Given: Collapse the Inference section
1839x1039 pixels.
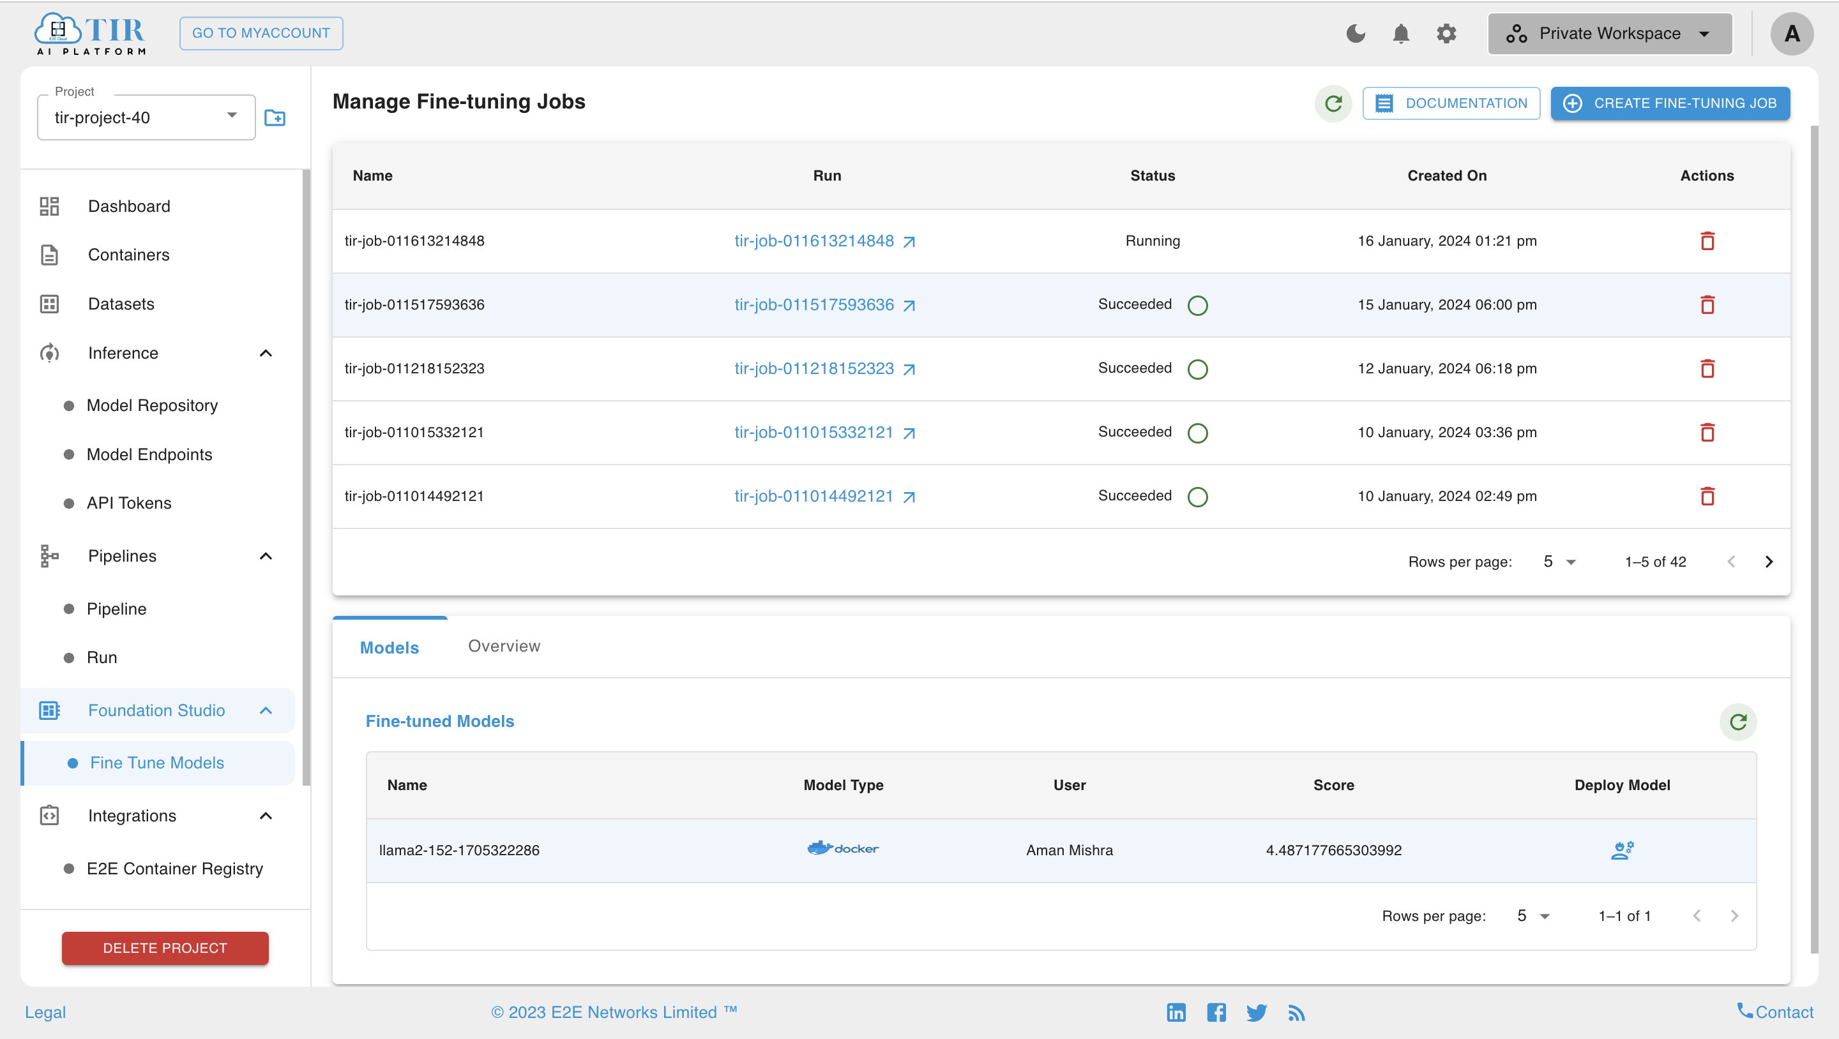Looking at the screenshot, I should click(x=266, y=353).
